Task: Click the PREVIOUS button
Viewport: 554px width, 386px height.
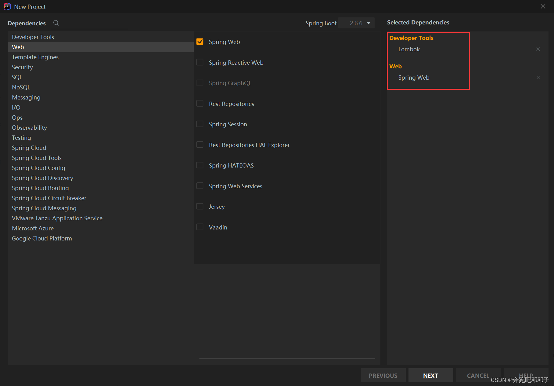Action: coord(383,375)
